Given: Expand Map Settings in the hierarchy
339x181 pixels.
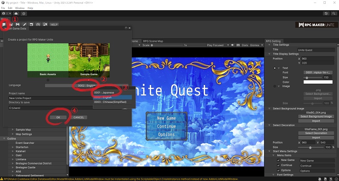Looking at the screenshot, I should click(x=13, y=134).
